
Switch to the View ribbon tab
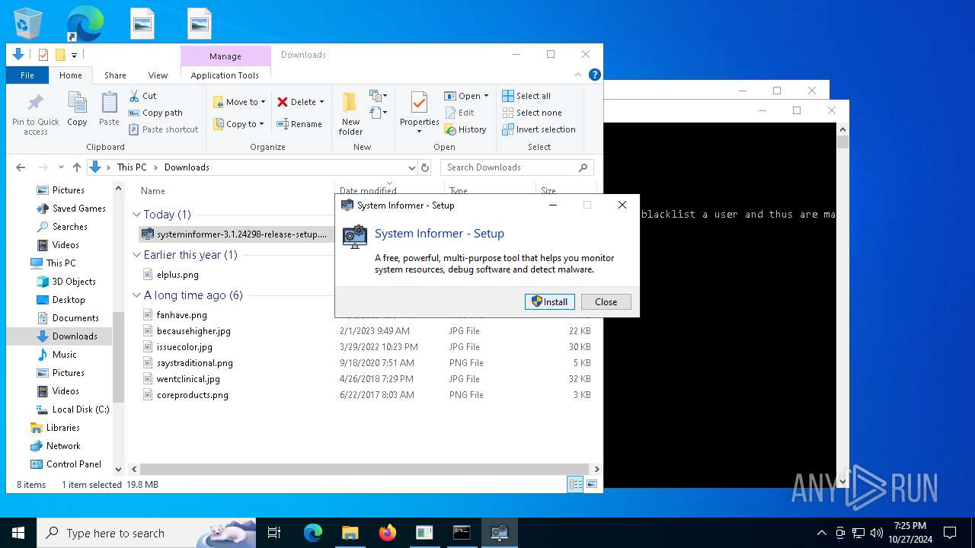point(158,75)
